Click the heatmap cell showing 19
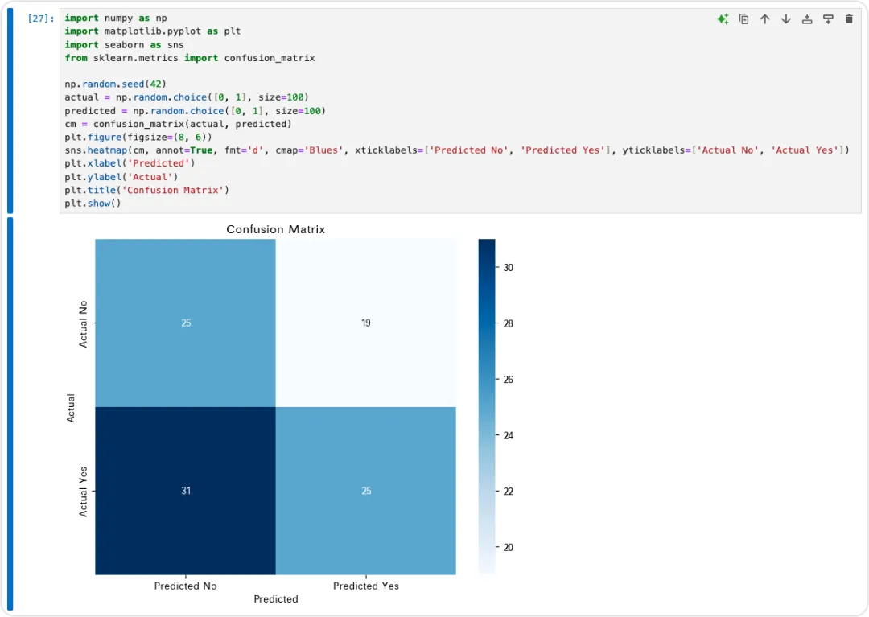Image resolution: width=869 pixels, height=617 pixels. (x=366, y=323)
